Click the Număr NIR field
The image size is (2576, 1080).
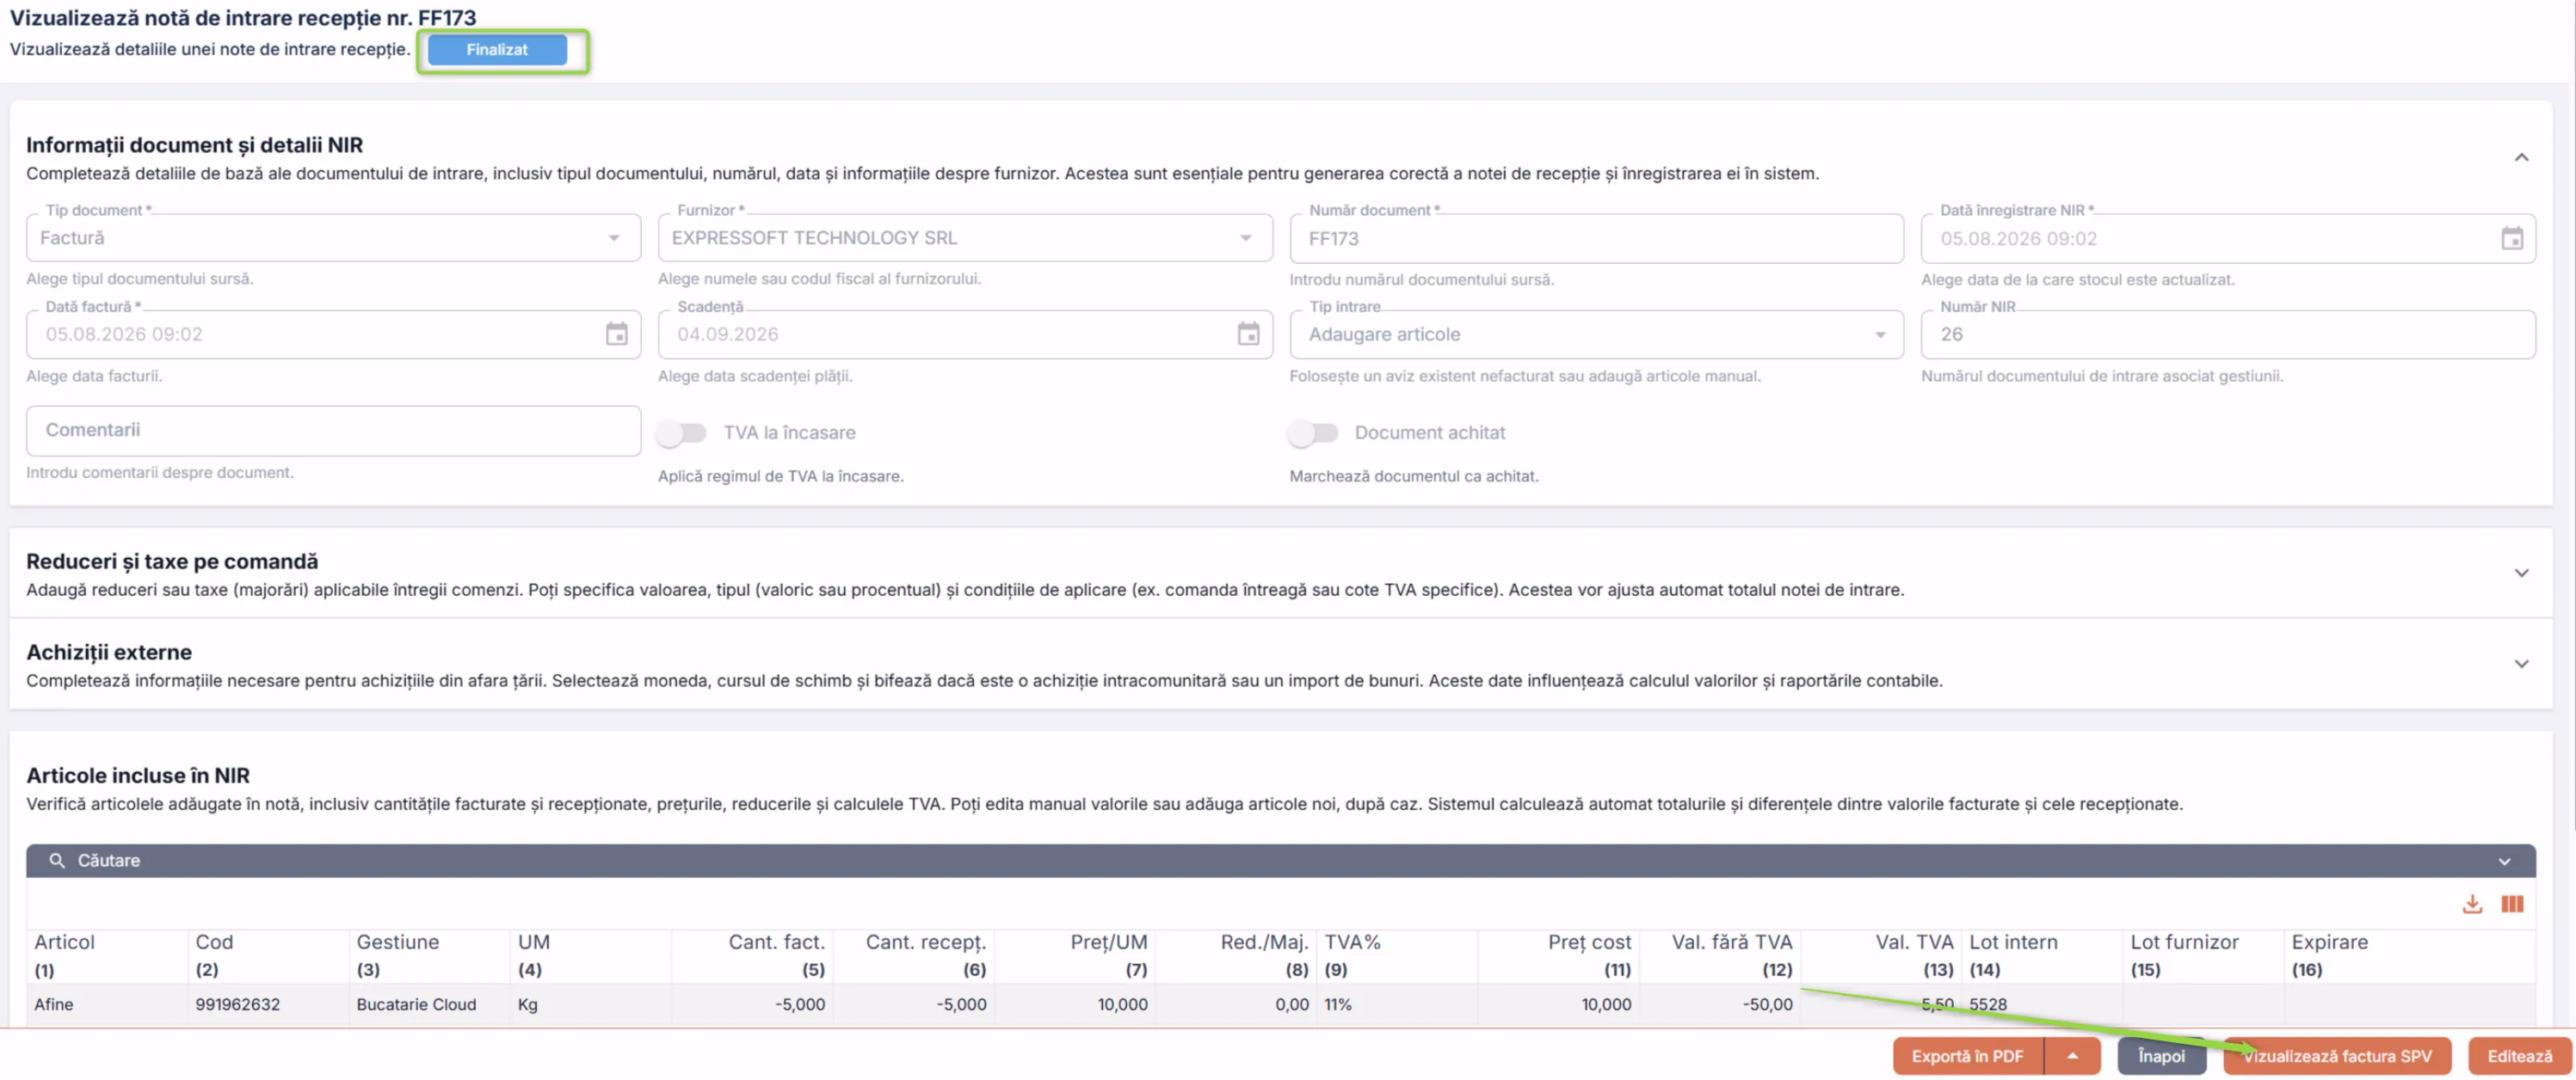click(x=2228, y=334)
